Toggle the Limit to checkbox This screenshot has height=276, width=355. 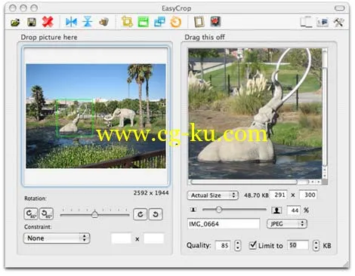[252, 245]
